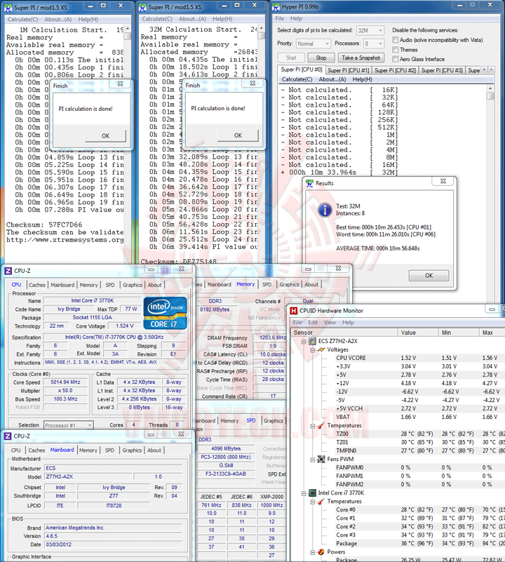
Task: Click the Max column header in Hardware Monitor
Action: (x=492, y=333)
